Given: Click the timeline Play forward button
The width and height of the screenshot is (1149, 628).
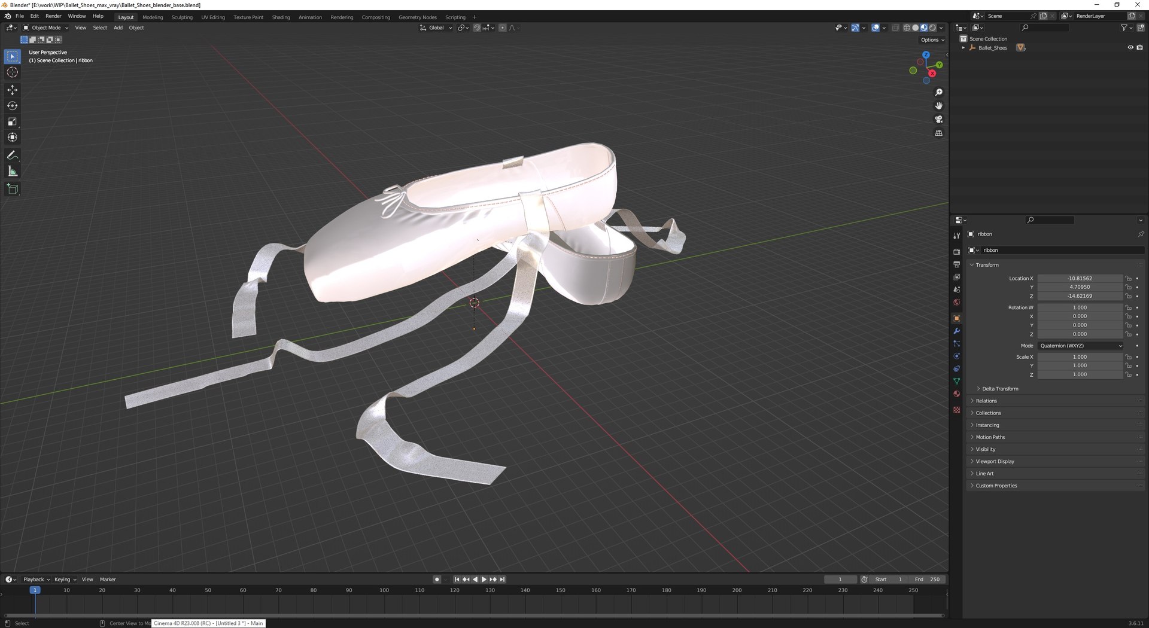Looking at the screenshot, I should pos(484,580).
